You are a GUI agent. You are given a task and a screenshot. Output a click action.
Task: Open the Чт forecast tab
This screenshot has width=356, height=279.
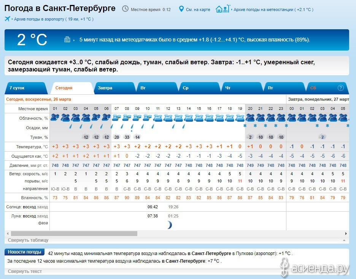242,88
